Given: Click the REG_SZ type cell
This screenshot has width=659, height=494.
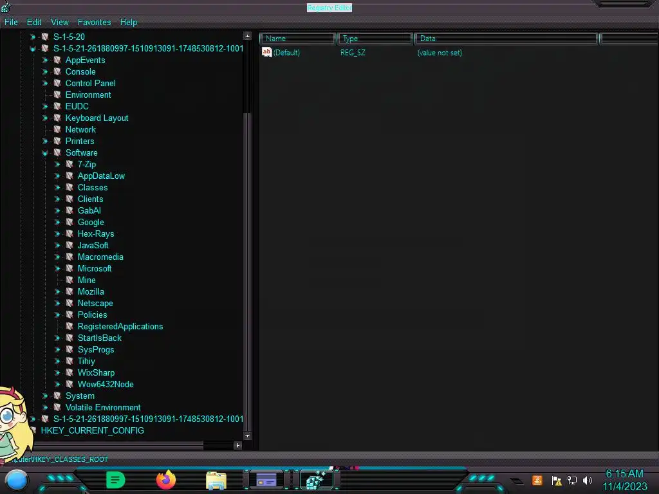Looking at the screenshot, I should point(353,53).
